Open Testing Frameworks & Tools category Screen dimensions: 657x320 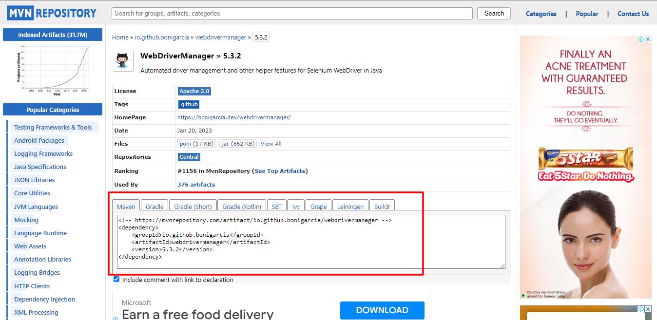coord(53,127)
